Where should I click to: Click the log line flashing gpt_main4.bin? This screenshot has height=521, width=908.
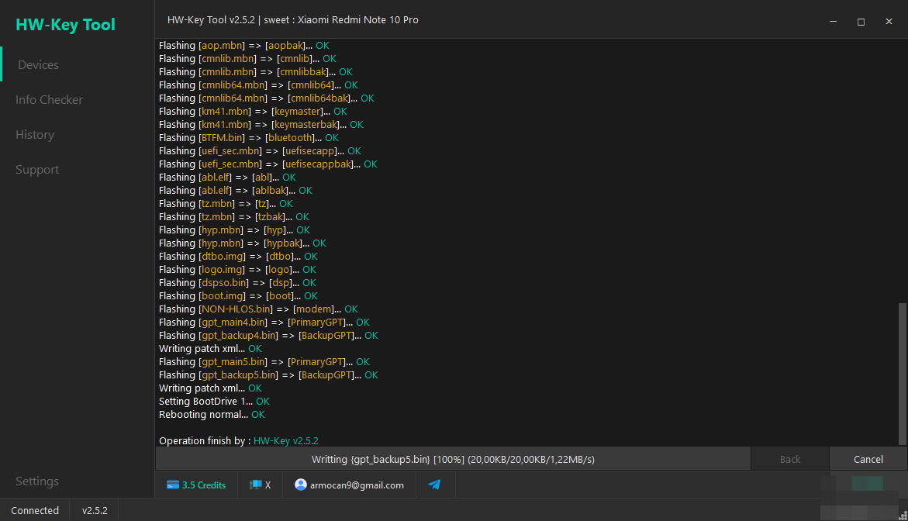point(264,323)
